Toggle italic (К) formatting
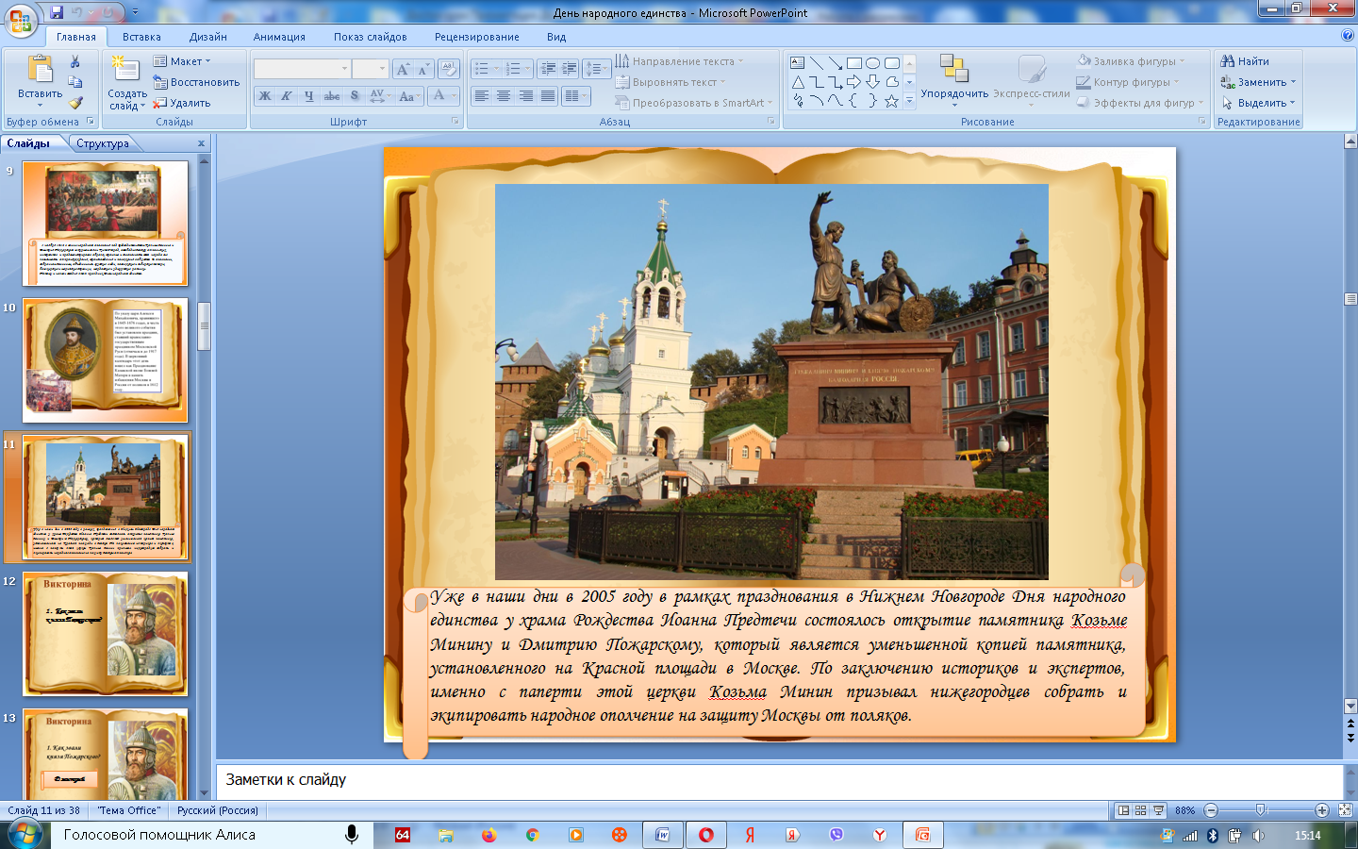1358x849 pixels. (287, 96)
